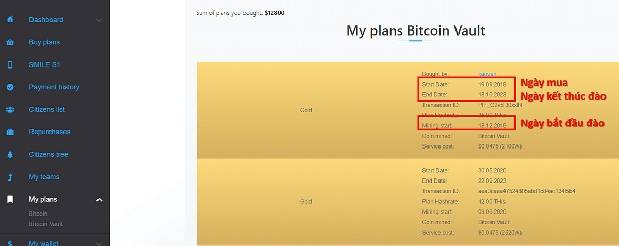
Task: Go to Payment history page
Action: tap(54, 87)
